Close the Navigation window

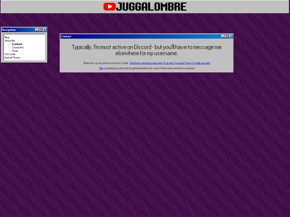pos(45,29)
